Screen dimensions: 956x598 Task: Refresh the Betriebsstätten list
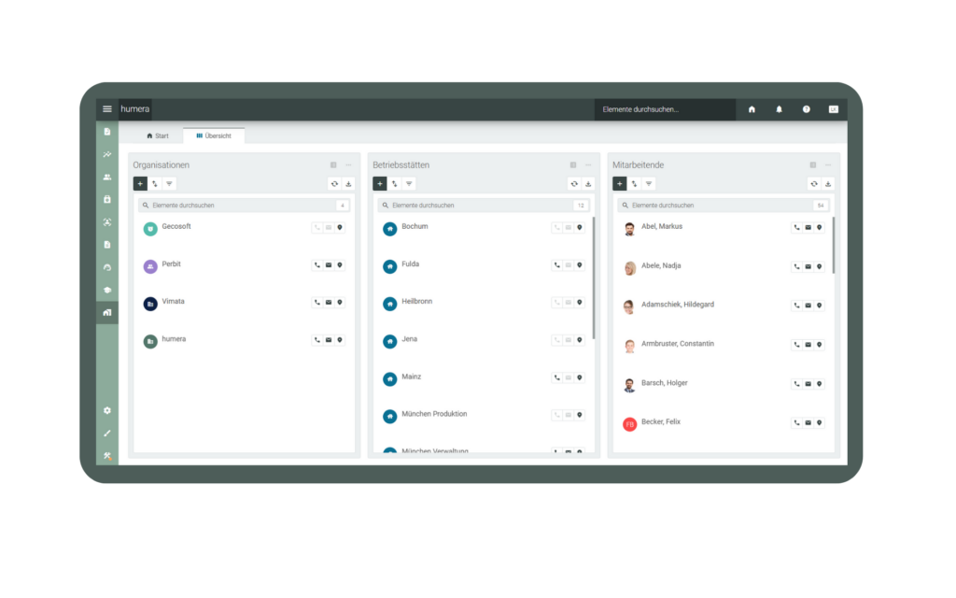574,184
